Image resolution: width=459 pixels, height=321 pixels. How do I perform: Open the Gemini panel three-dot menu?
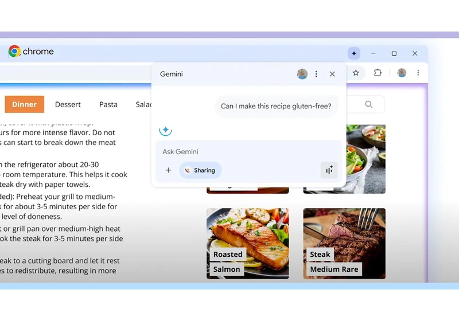click(316, 74)
